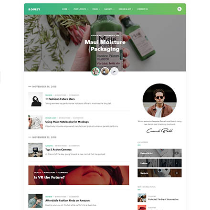Select first circular slider thumbnail
The width and height of the screenshot is (210, 210).
(95, 72)
